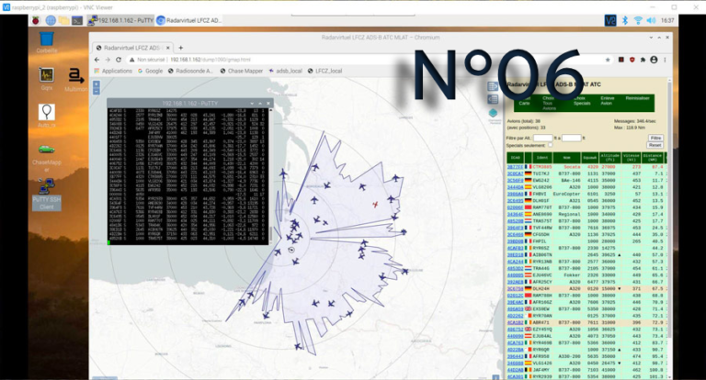Open the Raspberry Pi main menu
This screenshot has height=380, width=706.
point(36,21)
